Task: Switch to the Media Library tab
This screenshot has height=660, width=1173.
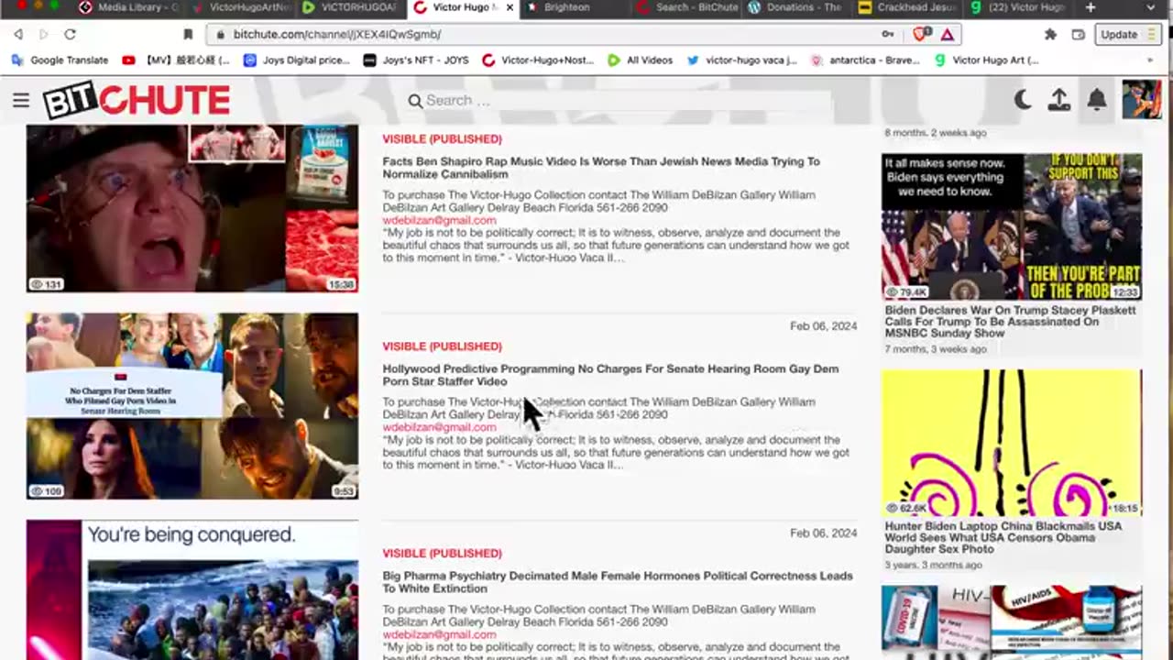Action: 128,7
